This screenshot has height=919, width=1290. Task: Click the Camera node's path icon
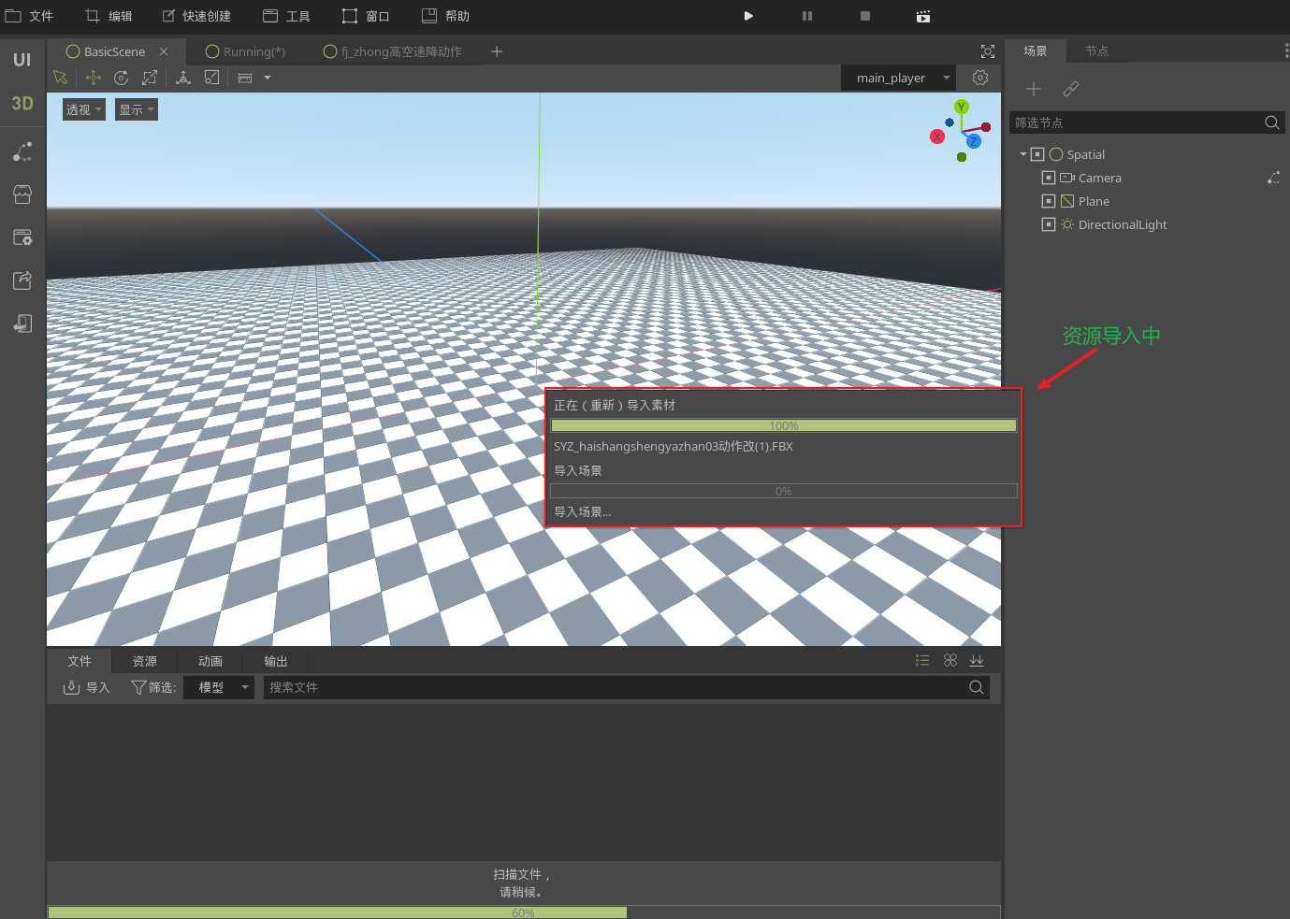coord(1273,178)
